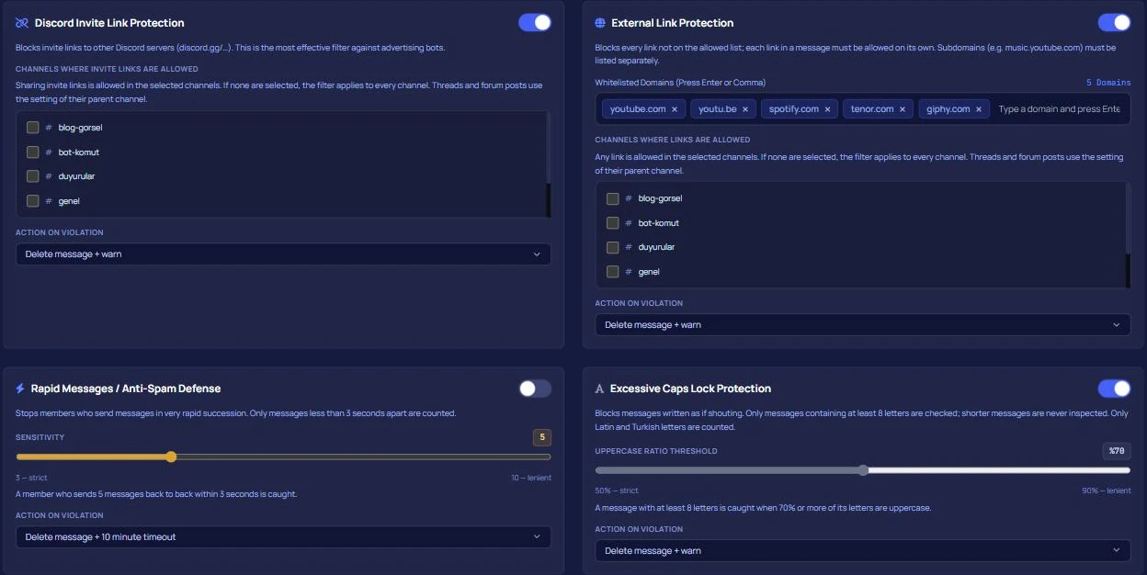
Task: Click the '10 — lenient' slider label
Action: click(x=531, y=478)
